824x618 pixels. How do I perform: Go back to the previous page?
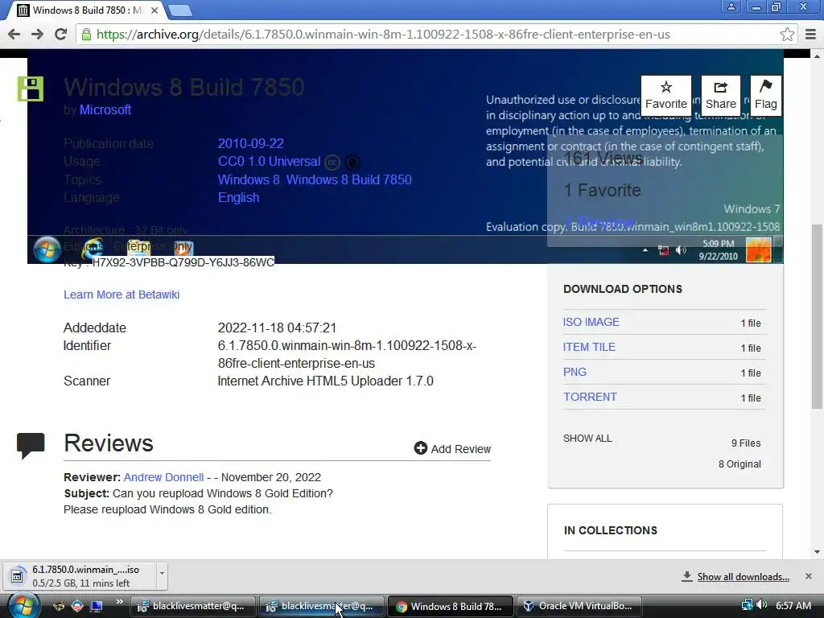[14, 35]
